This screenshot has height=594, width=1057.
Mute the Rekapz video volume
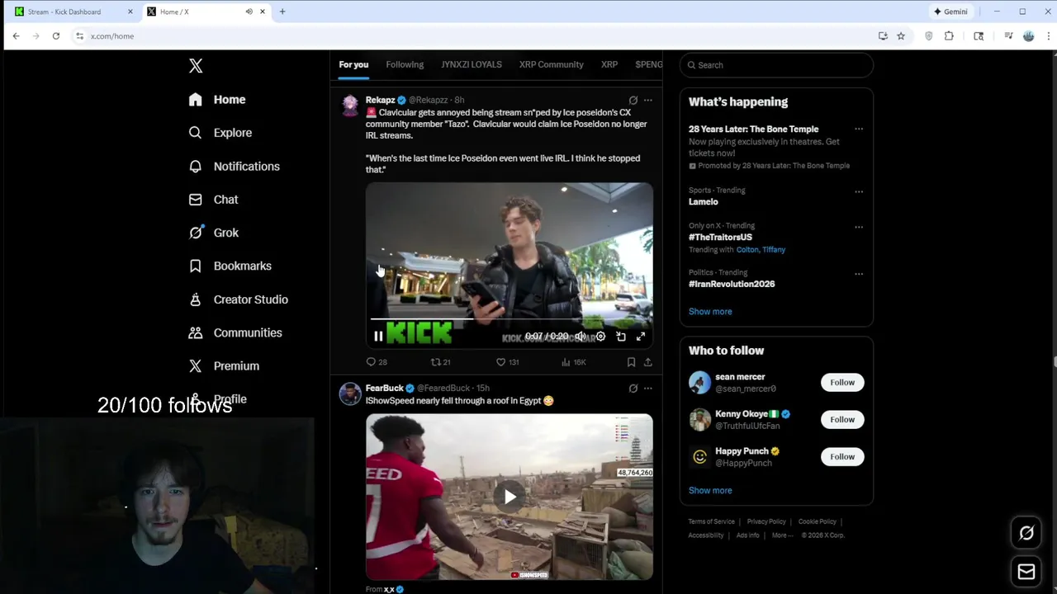581,337
